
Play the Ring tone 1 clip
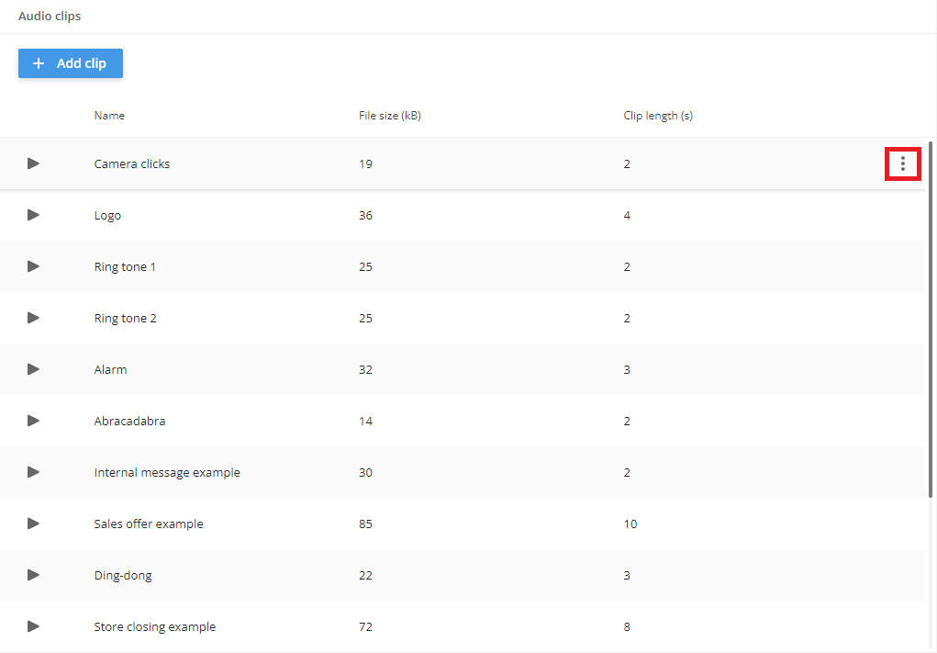(33, 266)
